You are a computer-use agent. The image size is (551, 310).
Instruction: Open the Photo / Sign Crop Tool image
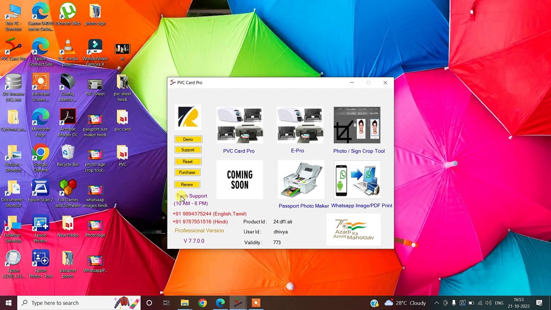[357, 125]
